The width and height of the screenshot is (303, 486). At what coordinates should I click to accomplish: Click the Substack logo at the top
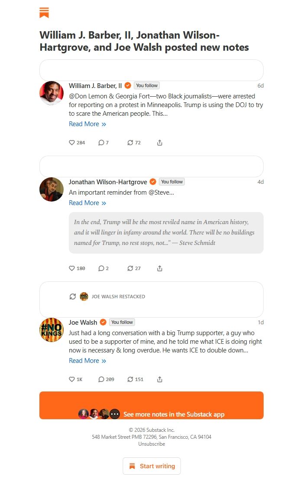click(43, 13)
